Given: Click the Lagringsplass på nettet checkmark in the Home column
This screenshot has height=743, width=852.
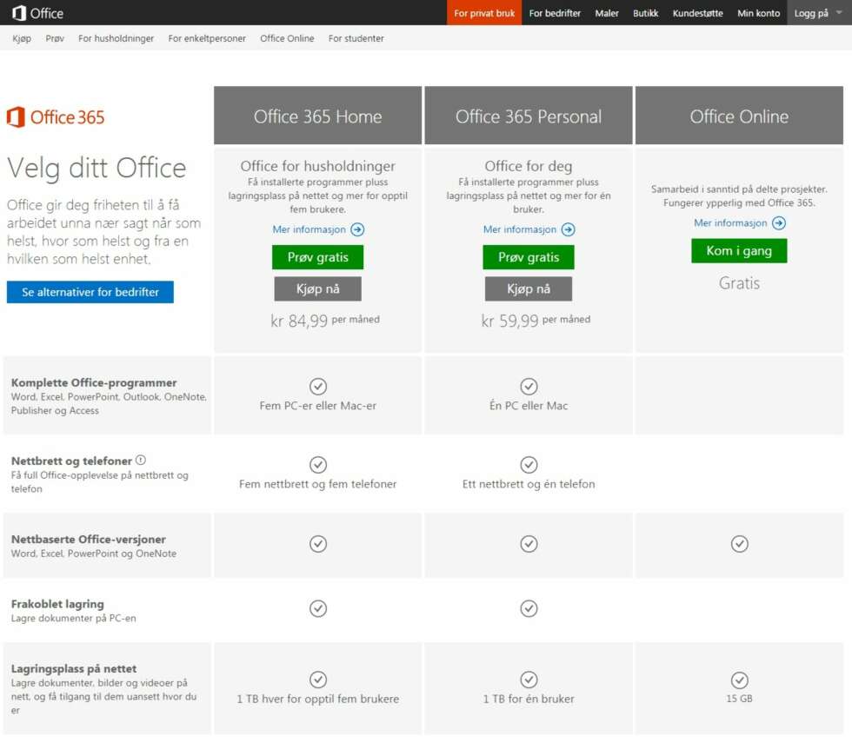Looking at the screenshot, I should click(318, 680).
